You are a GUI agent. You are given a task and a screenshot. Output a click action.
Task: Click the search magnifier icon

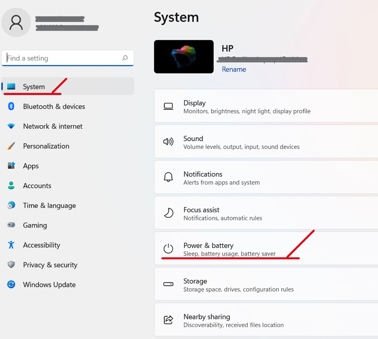(125, 58)
